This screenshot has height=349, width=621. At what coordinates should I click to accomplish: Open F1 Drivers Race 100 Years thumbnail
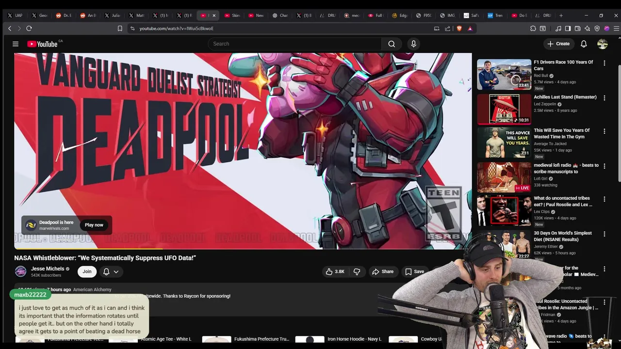(x=504, y=75)
